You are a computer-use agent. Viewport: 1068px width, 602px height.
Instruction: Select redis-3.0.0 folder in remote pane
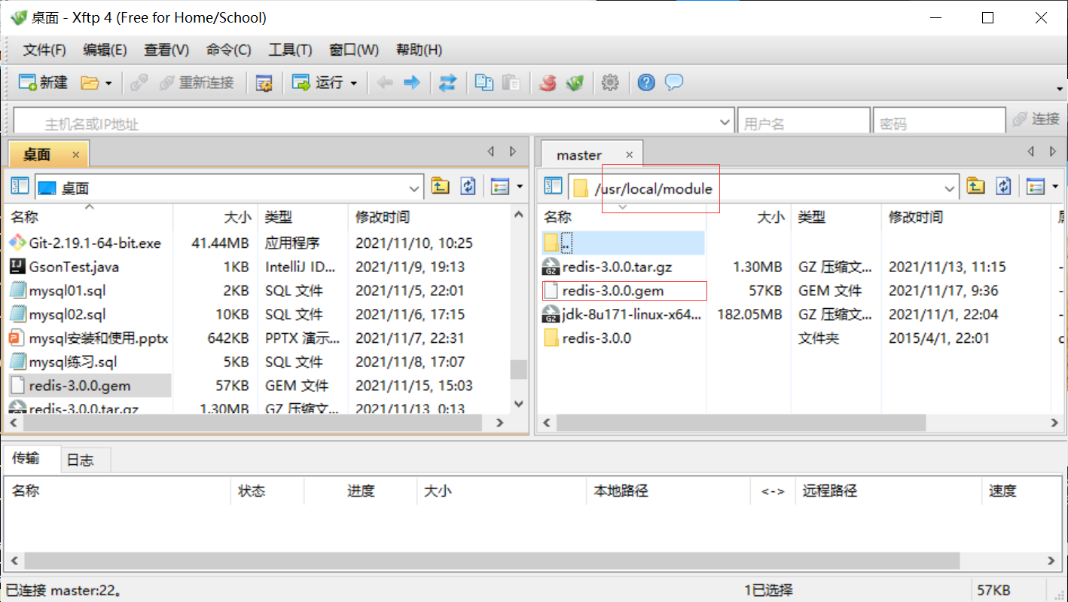click(x=587, y=338)
